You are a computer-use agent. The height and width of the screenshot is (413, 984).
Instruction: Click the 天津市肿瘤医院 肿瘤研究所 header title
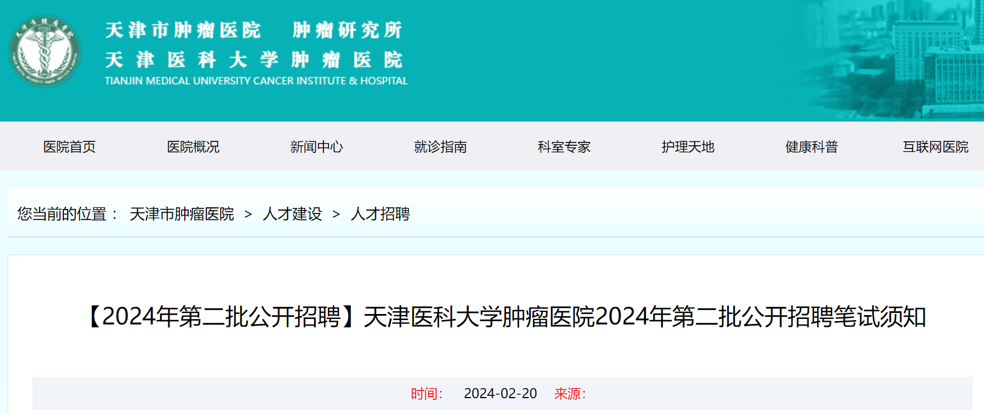(x=254, y=30)
